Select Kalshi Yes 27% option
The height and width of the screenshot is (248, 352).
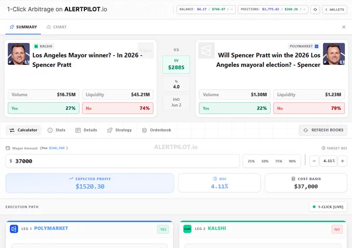43,108
